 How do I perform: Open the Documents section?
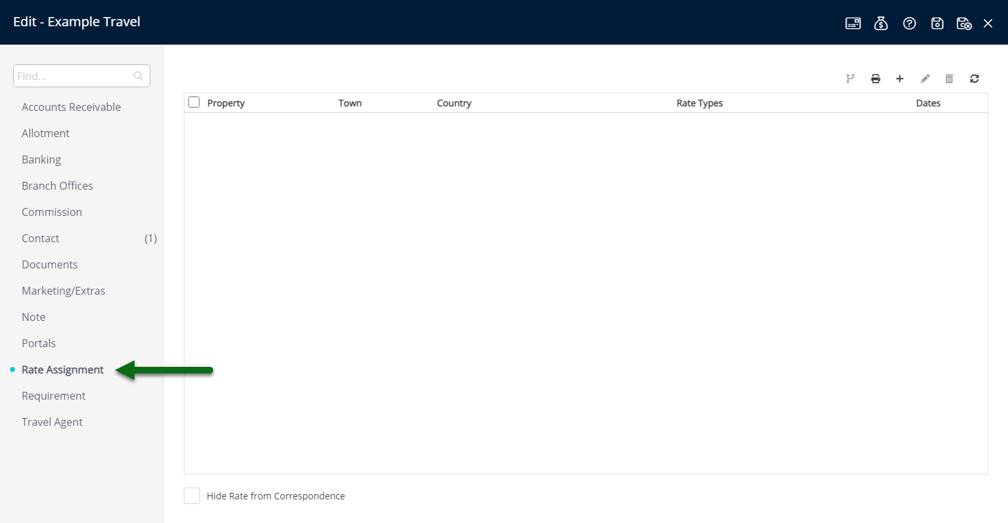[50, 264]
